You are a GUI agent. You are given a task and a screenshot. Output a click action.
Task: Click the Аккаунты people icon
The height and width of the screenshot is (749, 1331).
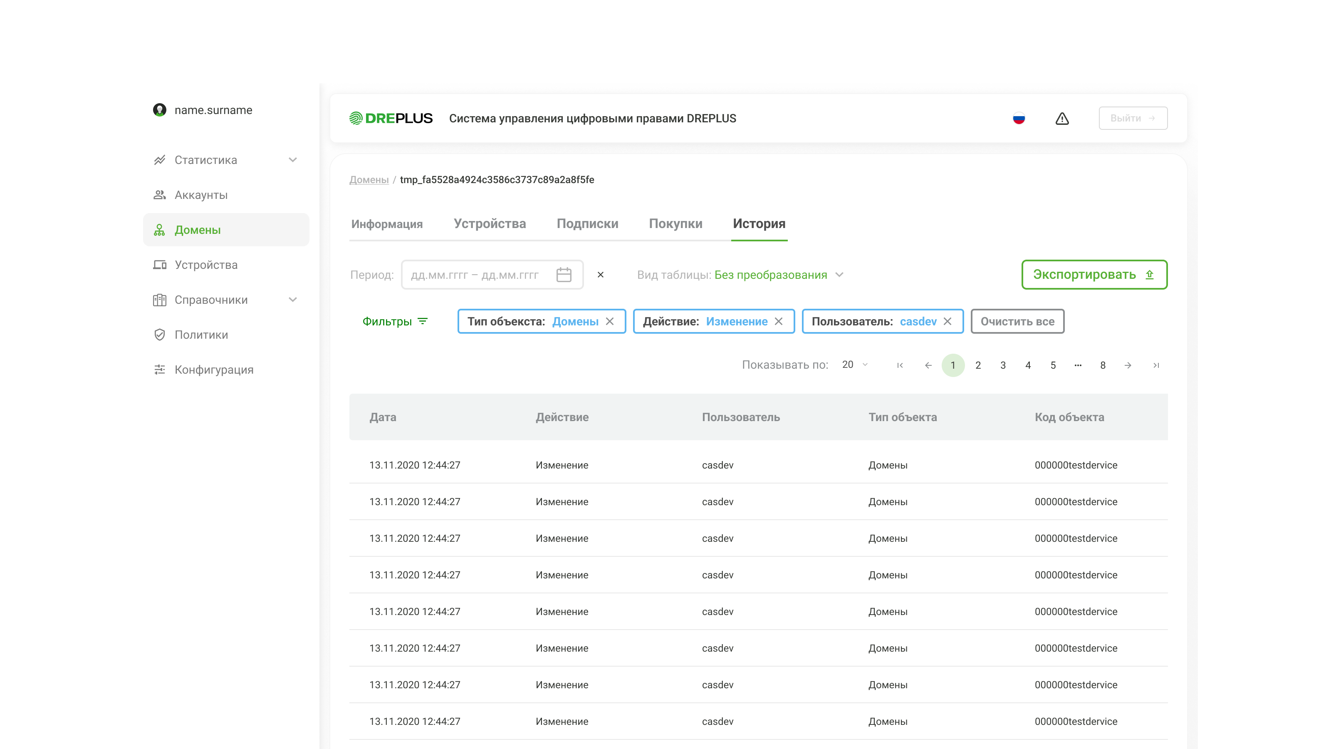160,195
